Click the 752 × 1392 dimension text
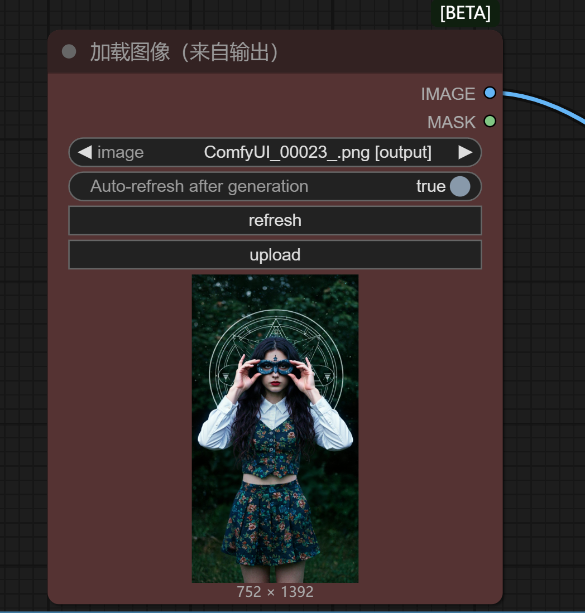 click(275, 592)
